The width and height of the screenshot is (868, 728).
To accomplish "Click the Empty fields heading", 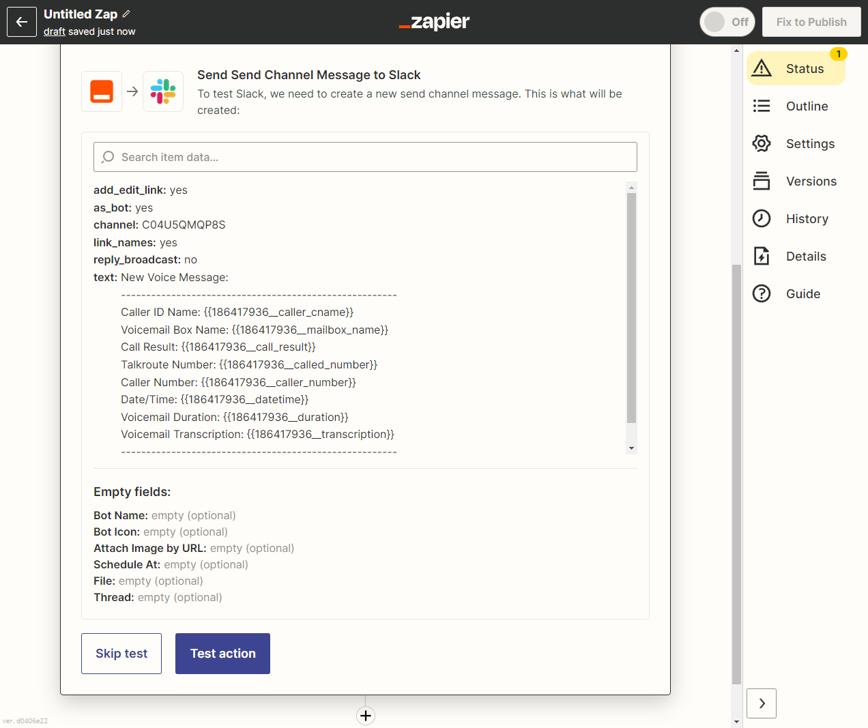I will click(132, 492).
